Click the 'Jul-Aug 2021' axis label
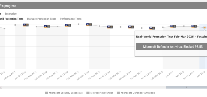Screen dimensions: 207x97 [x=10, y=75]
